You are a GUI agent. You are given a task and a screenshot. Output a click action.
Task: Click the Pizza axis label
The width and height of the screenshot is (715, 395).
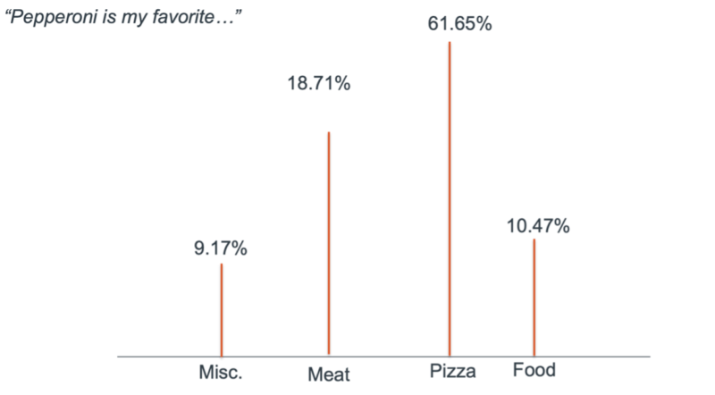point(452,372)
